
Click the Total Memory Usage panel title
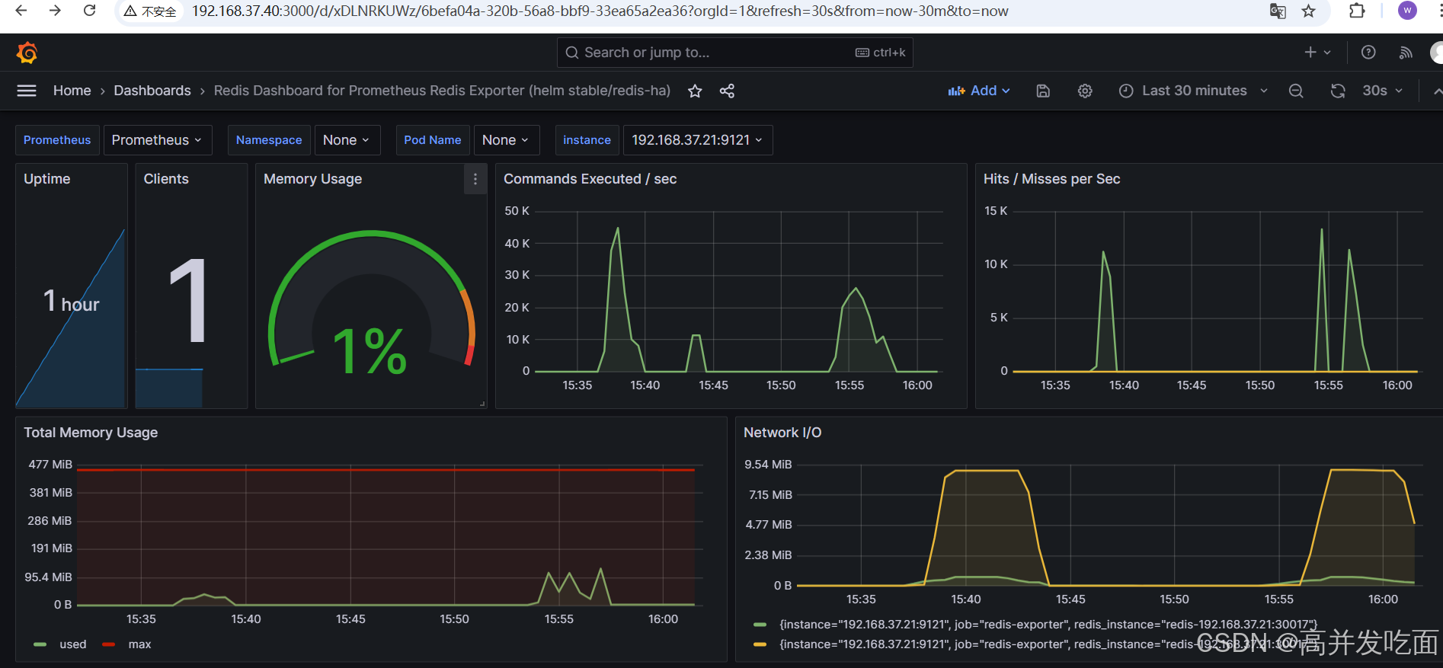click(x=91, y=433)
